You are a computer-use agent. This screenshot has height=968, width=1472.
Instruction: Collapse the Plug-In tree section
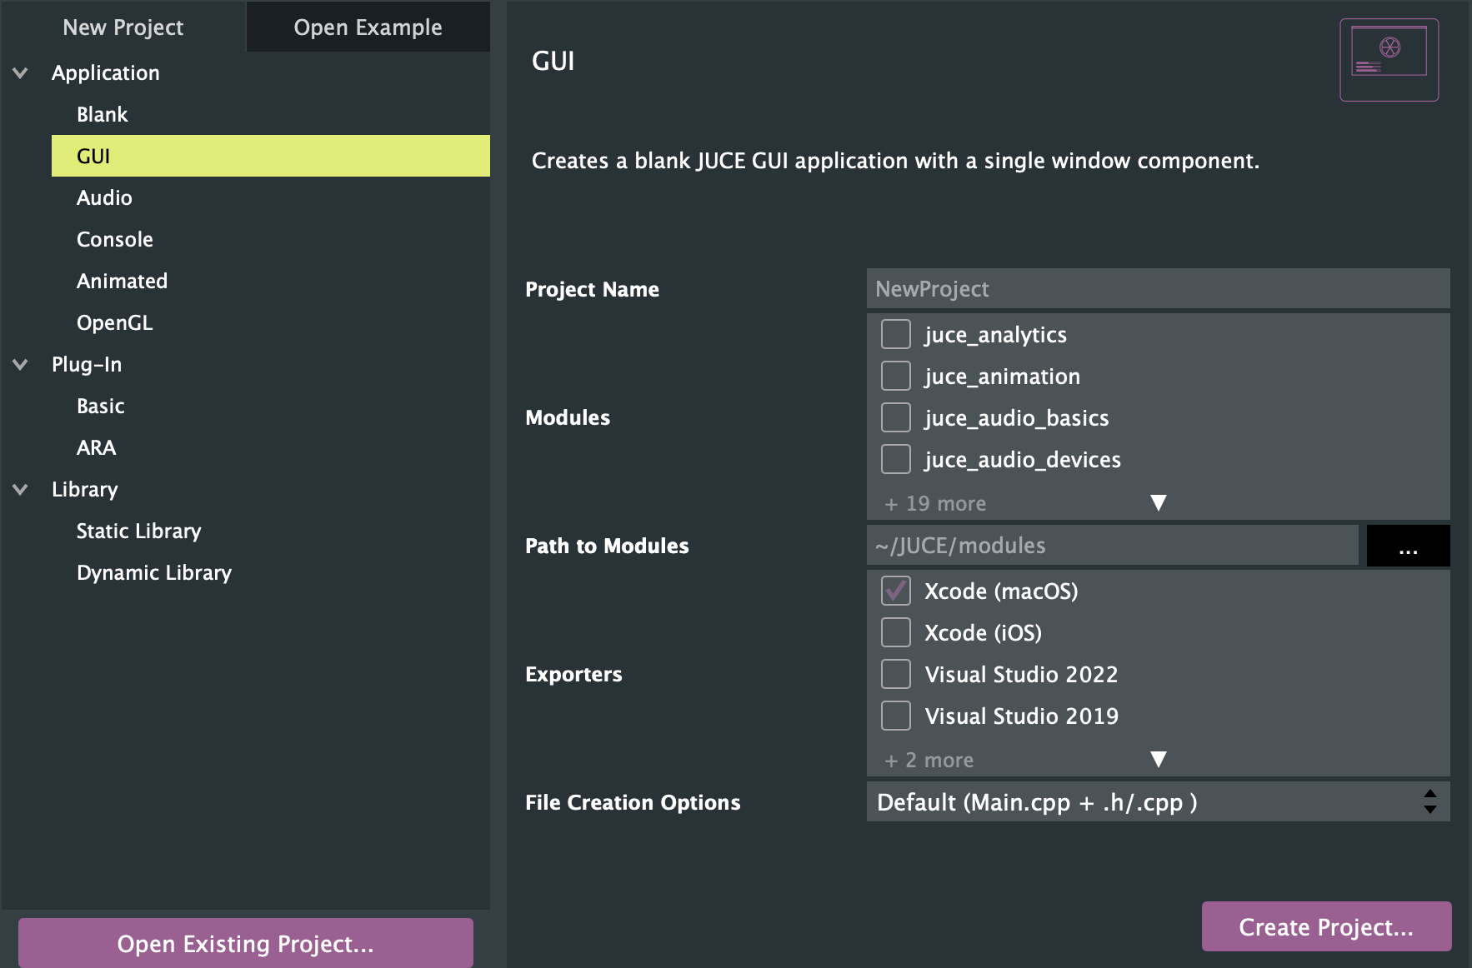click(x=21, y=365)
